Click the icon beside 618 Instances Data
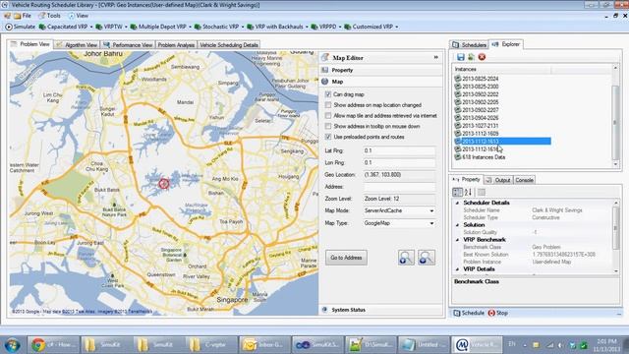Viewport: 629px width, 354px height. click(x=457, y=157)
